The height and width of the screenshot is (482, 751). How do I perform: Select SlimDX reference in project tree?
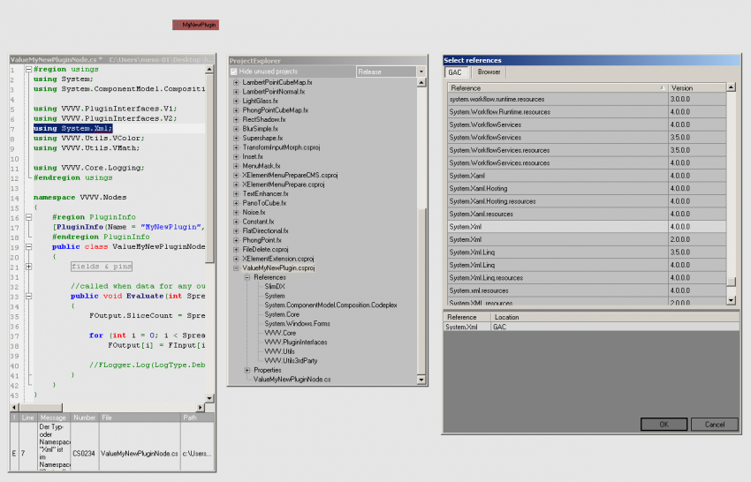coord(275,286)
